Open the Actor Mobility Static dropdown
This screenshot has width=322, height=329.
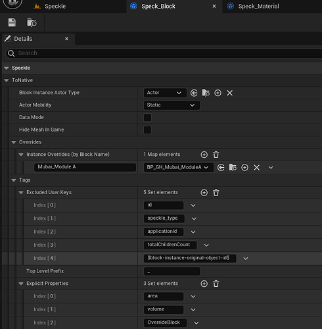click(x=172, y=105)
